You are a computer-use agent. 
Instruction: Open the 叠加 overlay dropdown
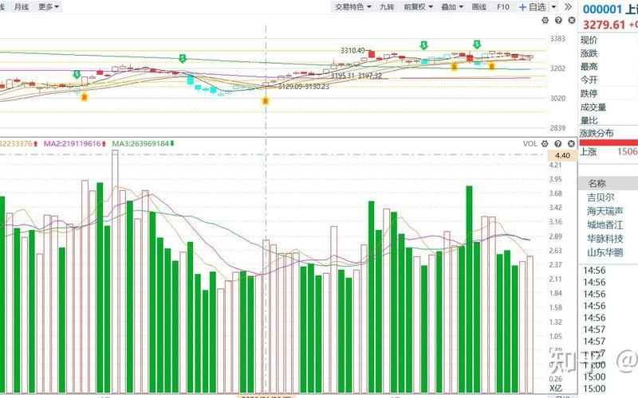click(x=451, y=7)
